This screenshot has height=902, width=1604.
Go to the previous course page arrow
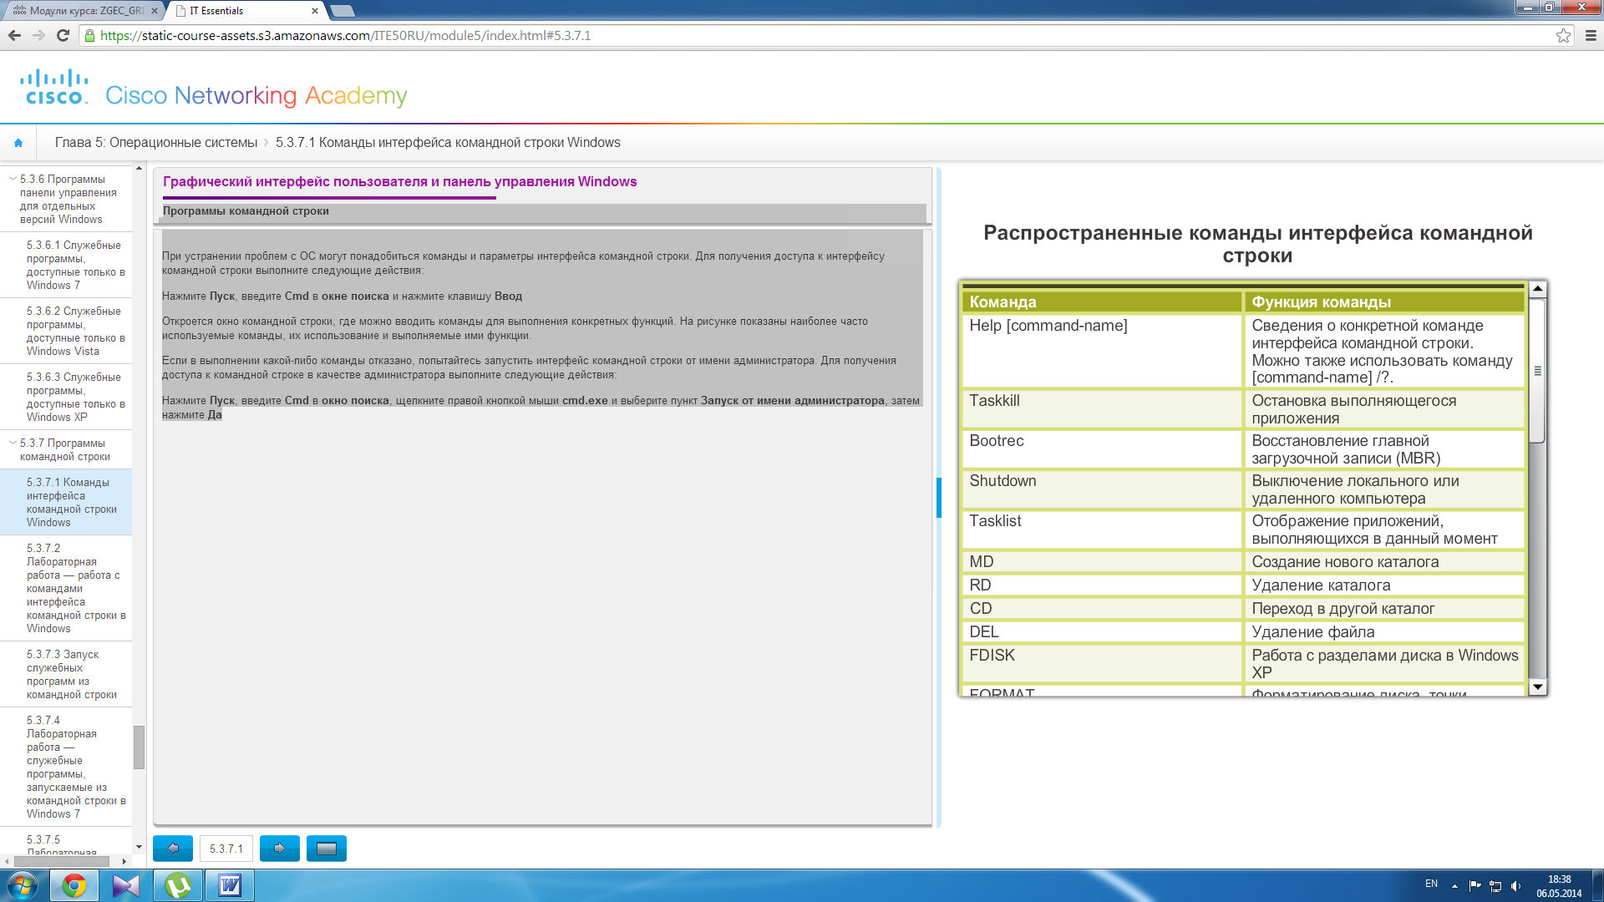point(173,849)
